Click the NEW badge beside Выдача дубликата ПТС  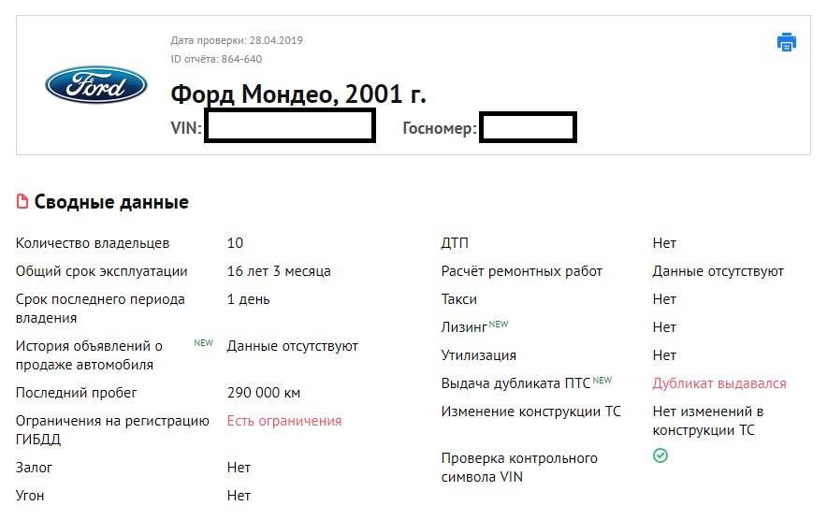click(x=602, y=381)
